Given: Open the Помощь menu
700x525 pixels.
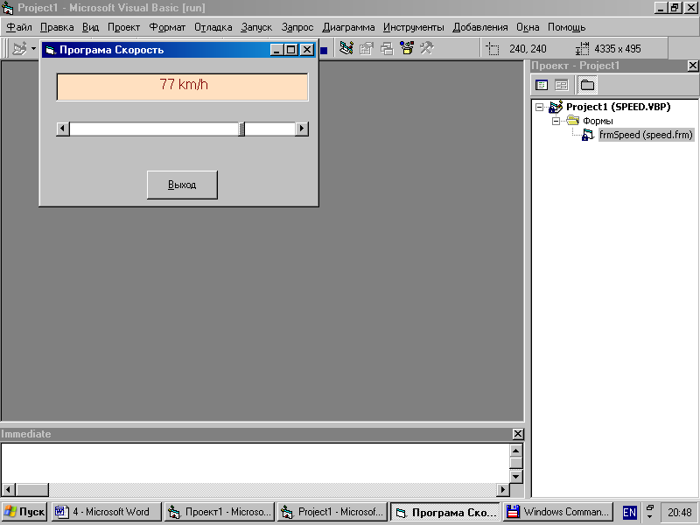Looking at the screenshot, I should [566, 27].
